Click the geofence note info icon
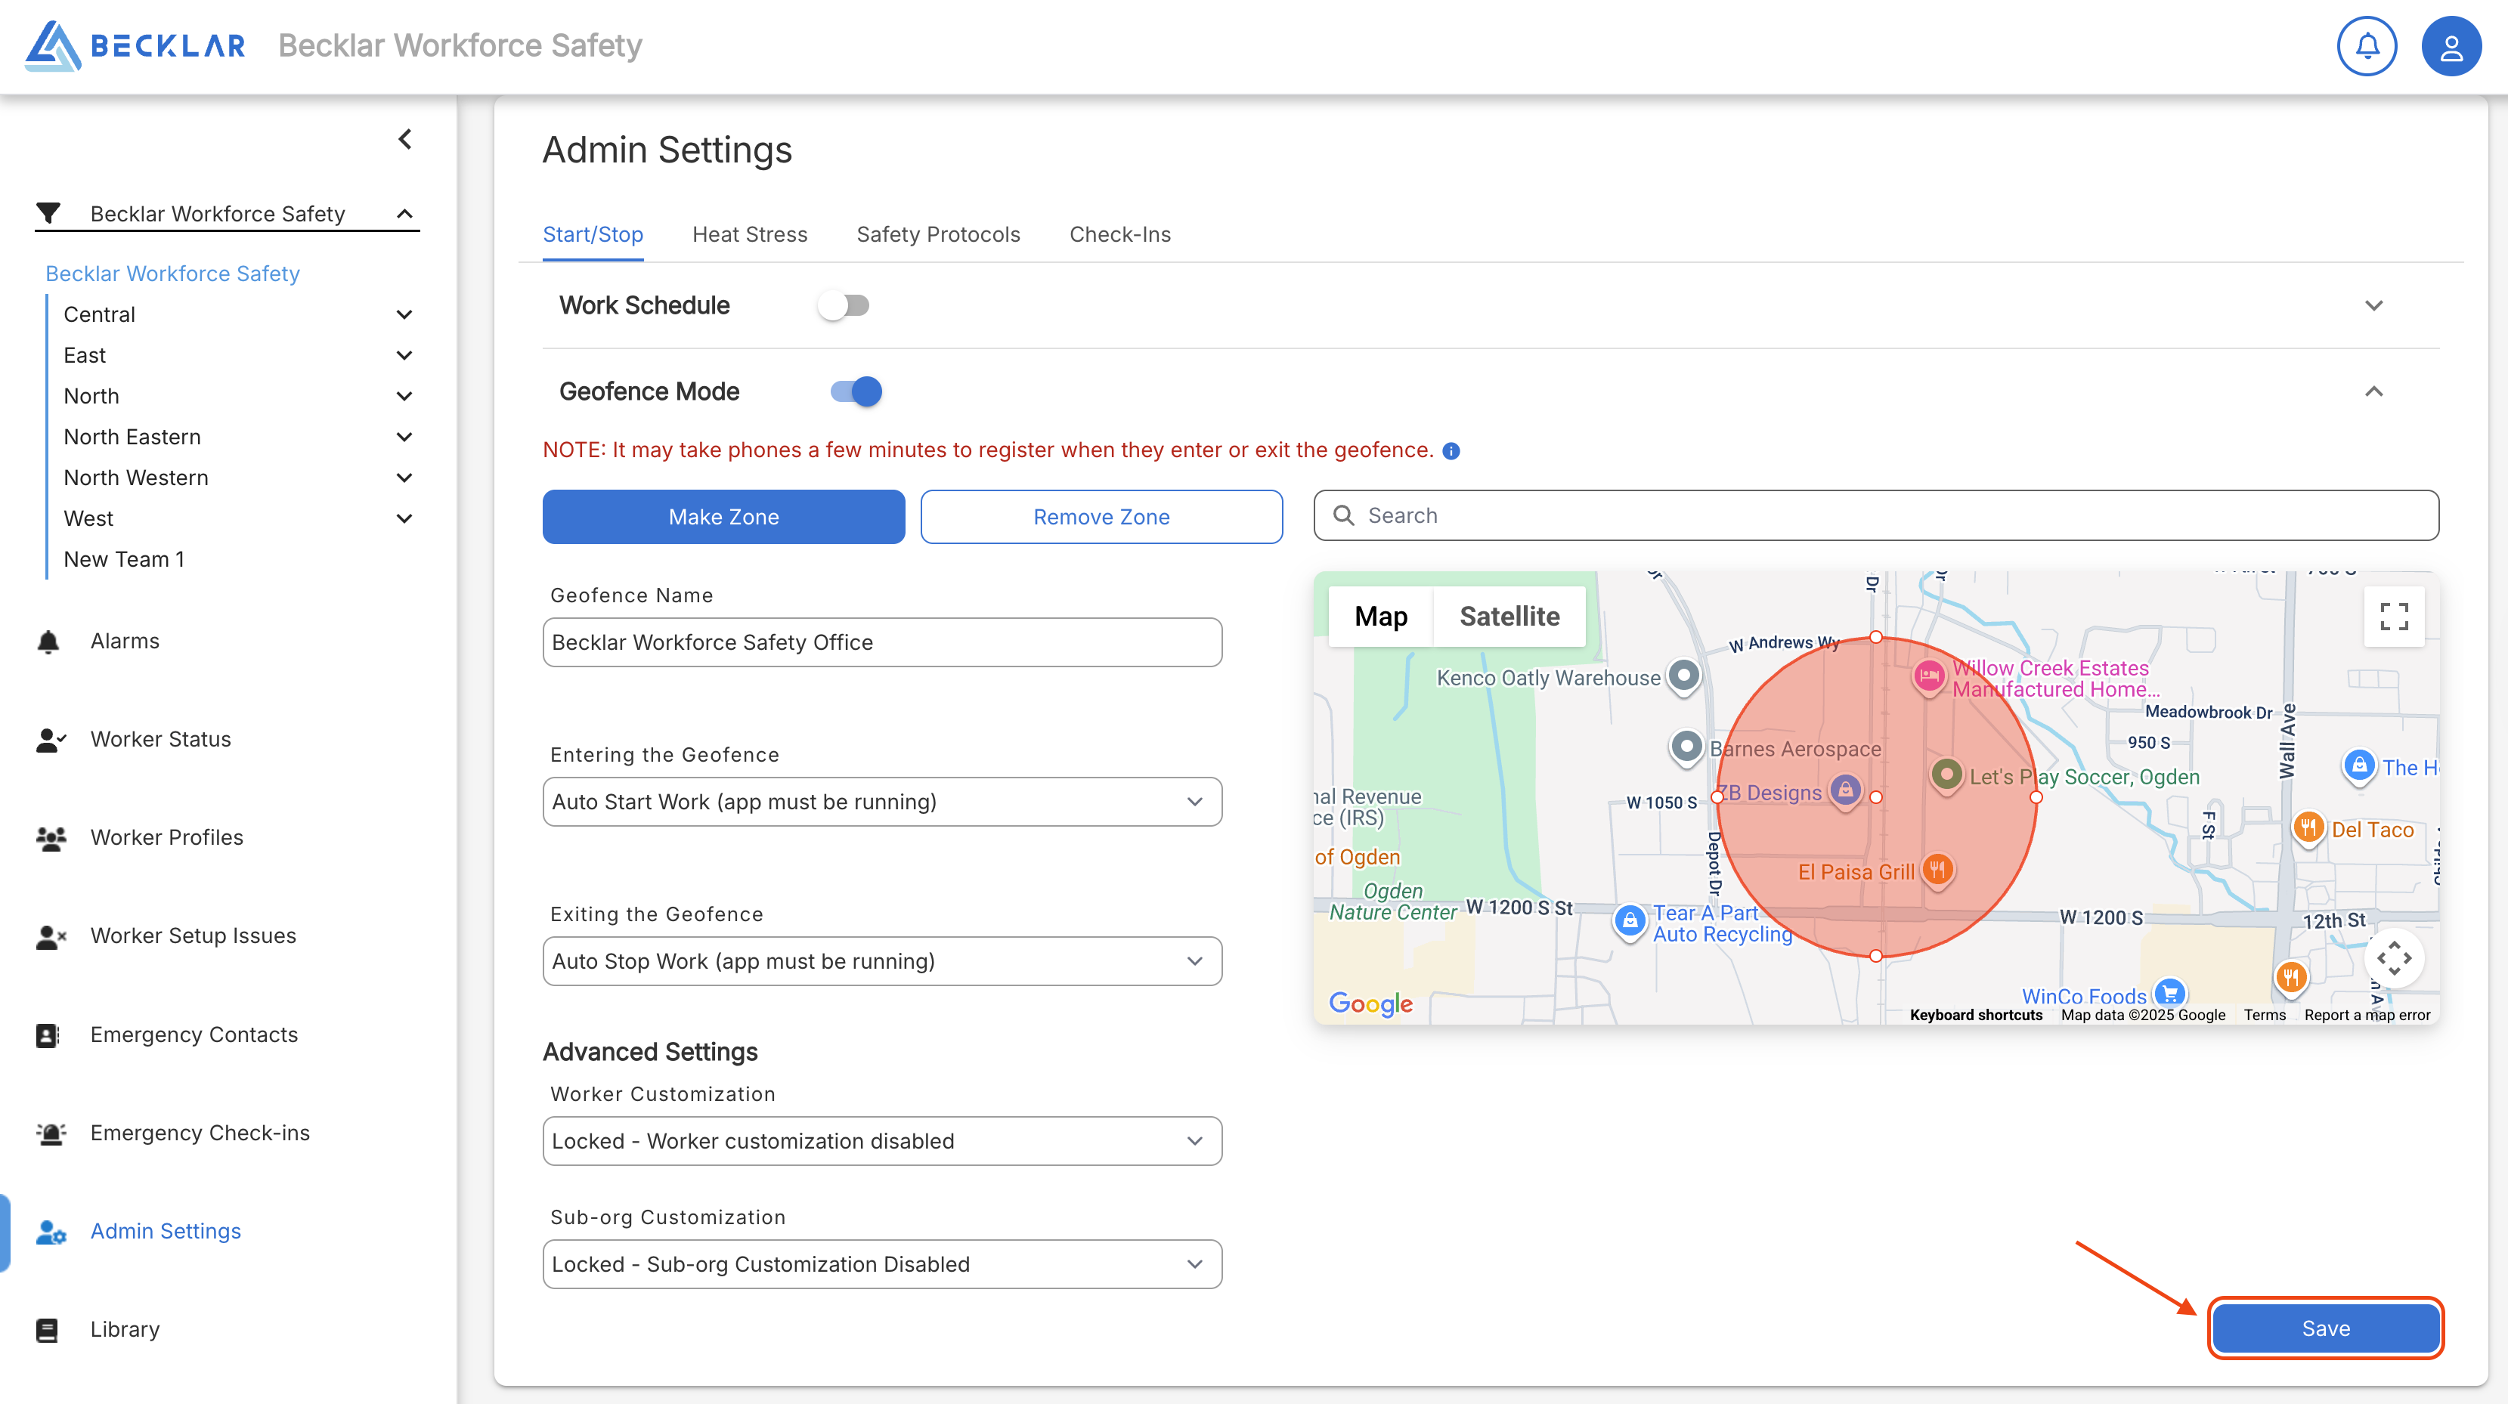2508x1404 pixels. point(1451,451)
